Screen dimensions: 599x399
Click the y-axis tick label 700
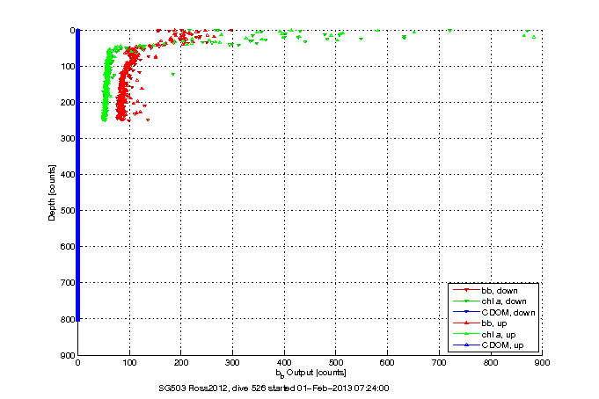(x=68, y=282)
